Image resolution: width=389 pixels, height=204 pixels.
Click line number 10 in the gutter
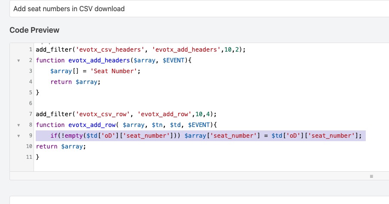(29, 146)
